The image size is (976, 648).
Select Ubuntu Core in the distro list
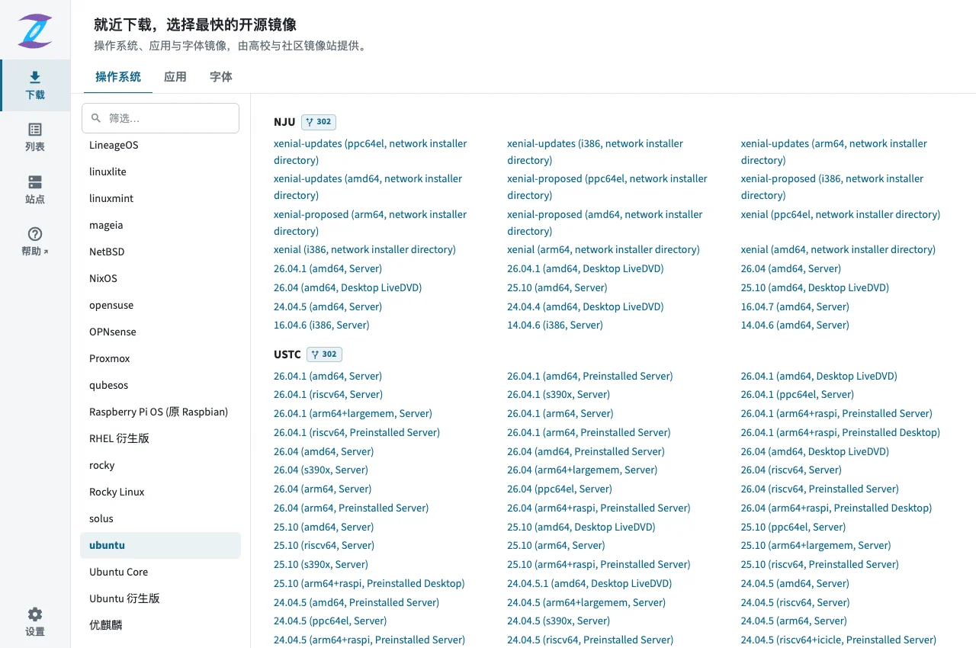pos(160,572)
